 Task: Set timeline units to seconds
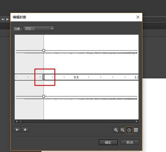129,130
